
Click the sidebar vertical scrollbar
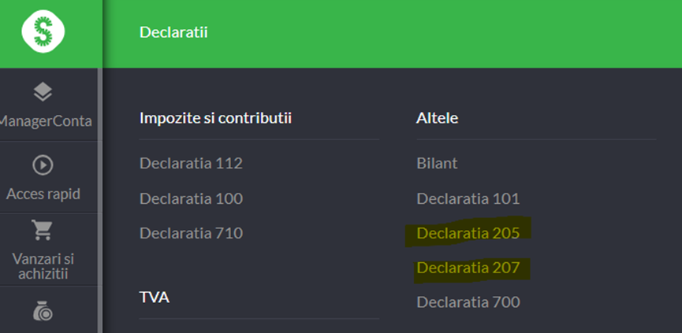click(100, 200)
